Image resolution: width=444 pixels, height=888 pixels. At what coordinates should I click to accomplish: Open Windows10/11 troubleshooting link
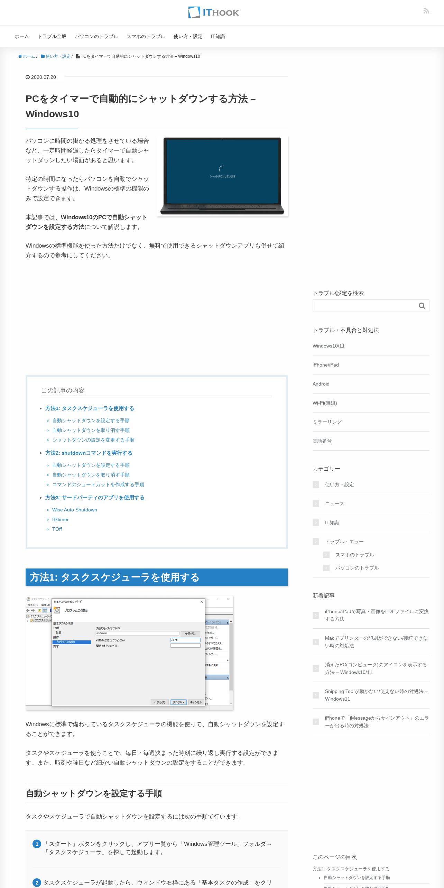(x=329, y=346)
